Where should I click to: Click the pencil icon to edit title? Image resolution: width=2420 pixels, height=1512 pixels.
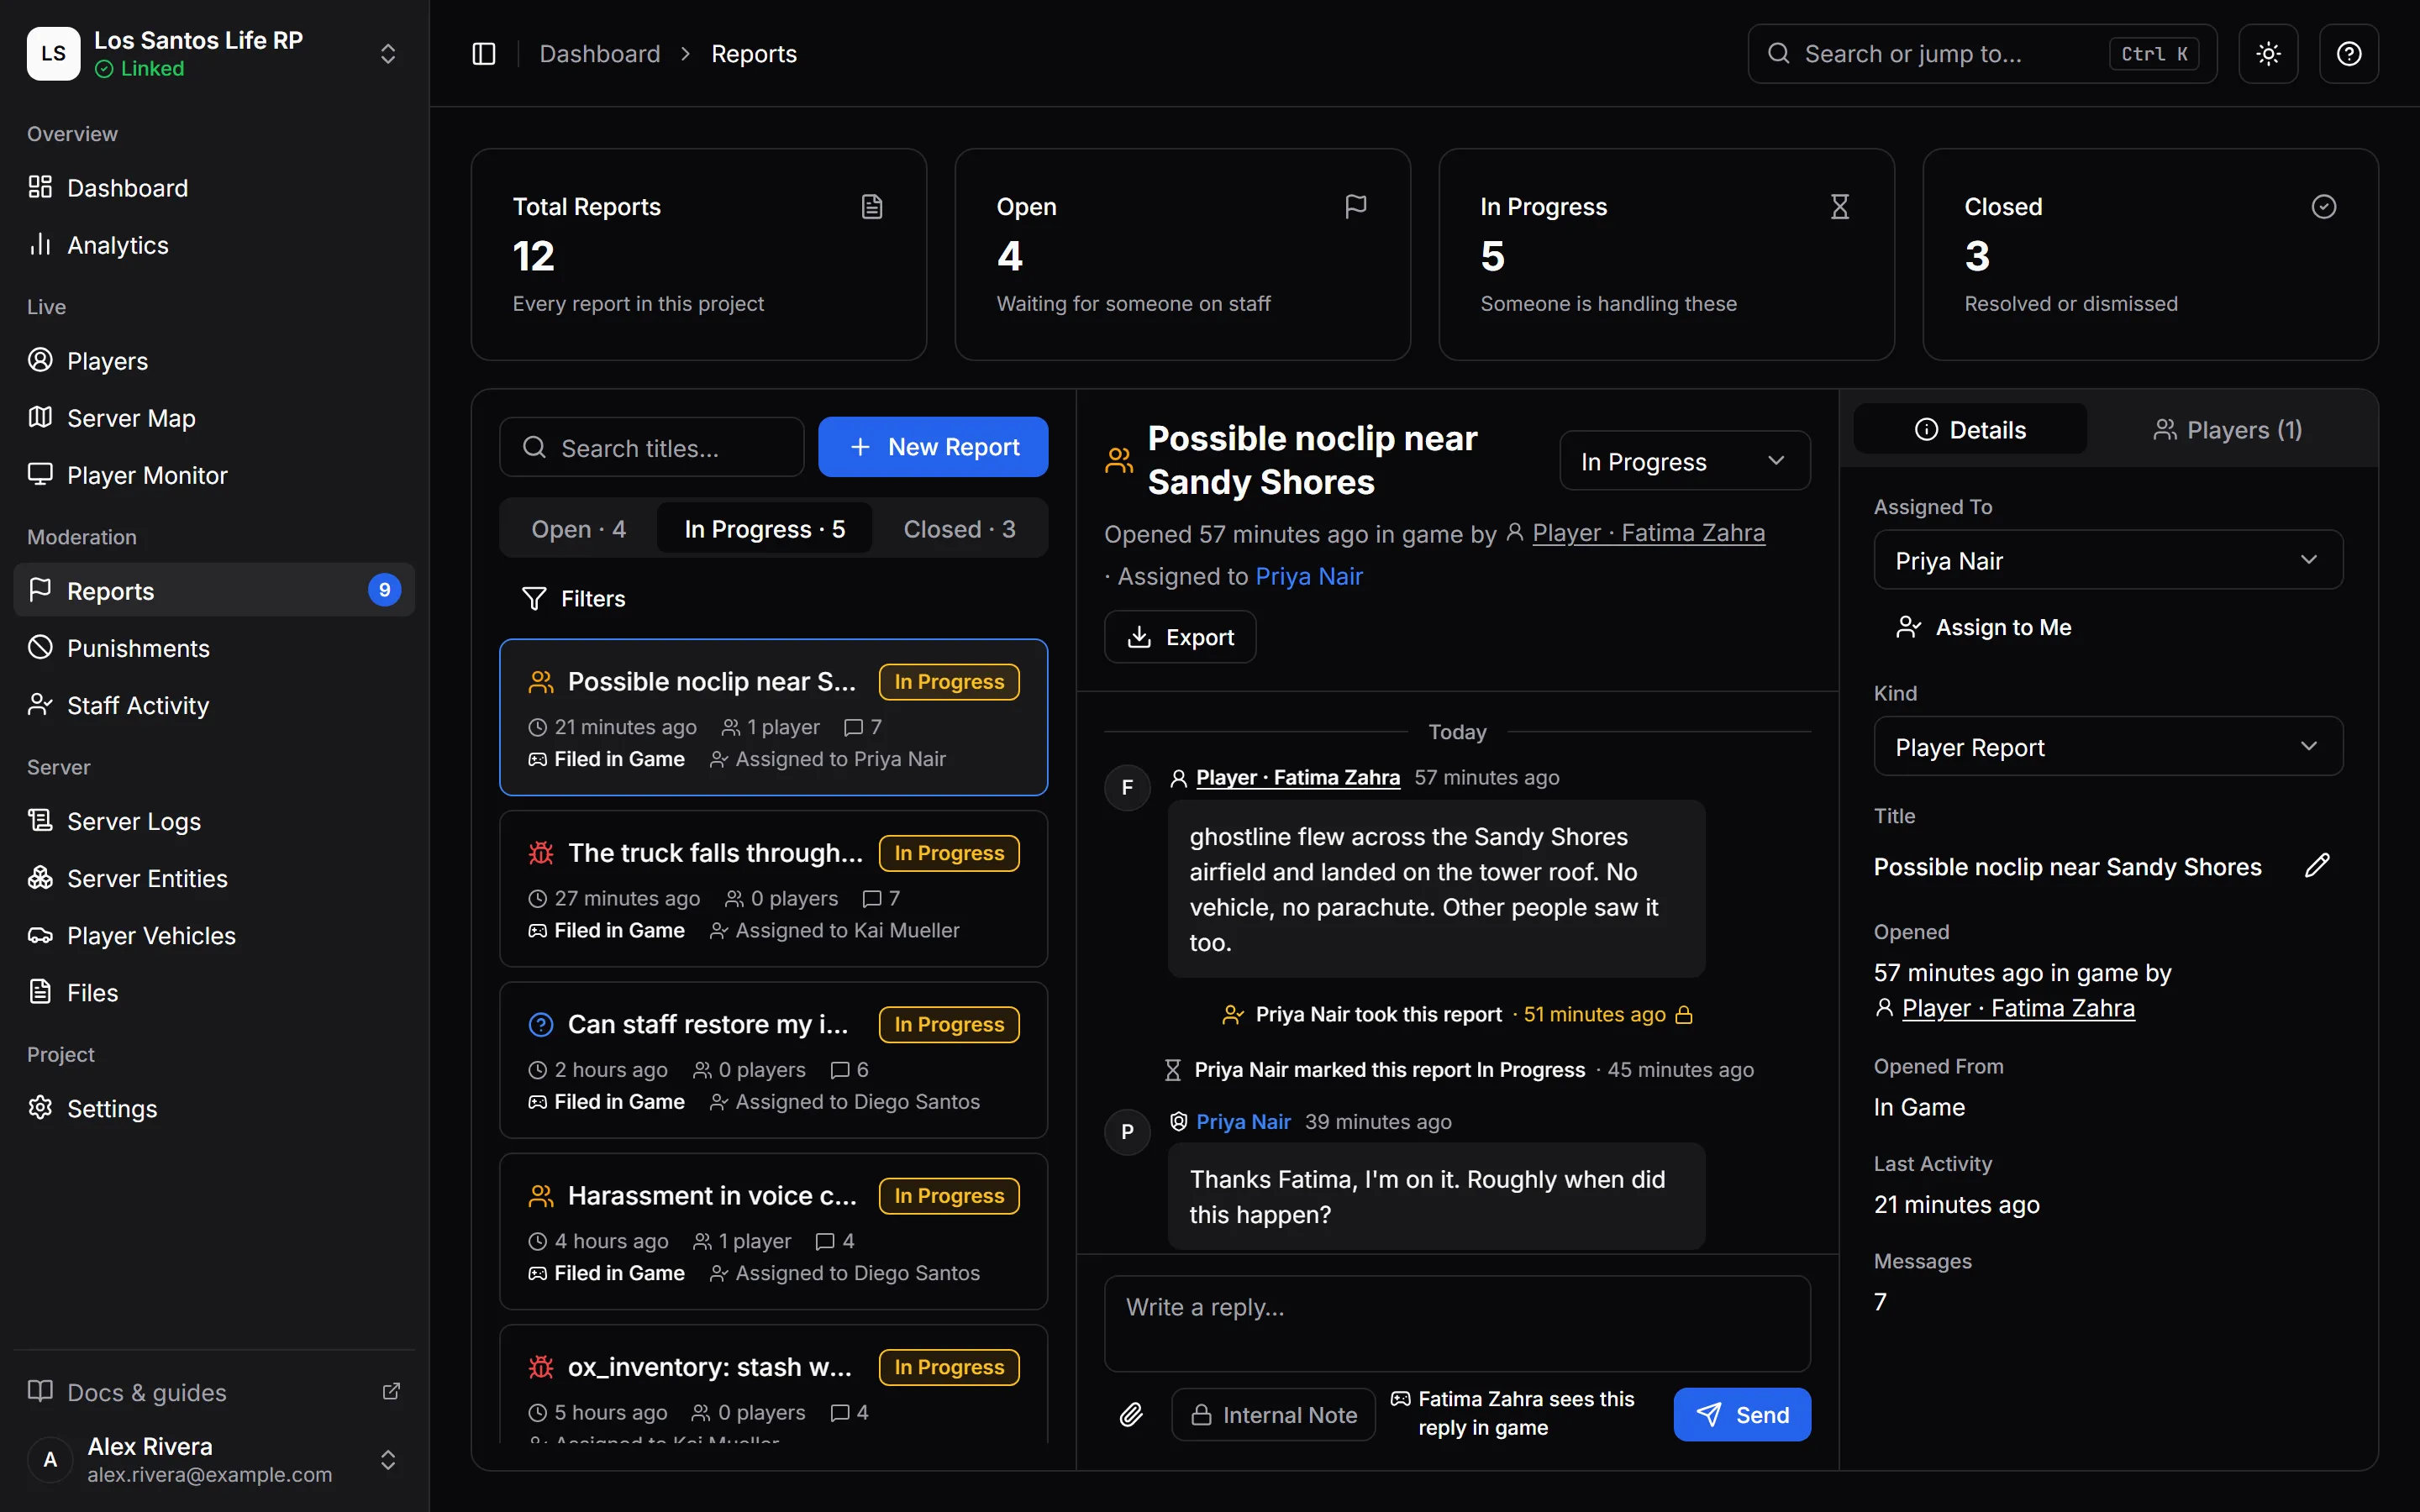pos(2317,865)
